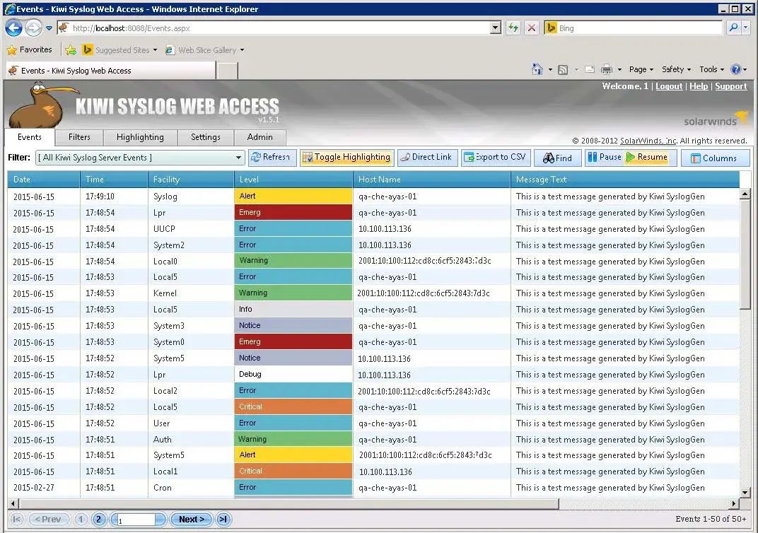The height and width of the screenshot is (533, 758).
Task: Click the Read Mail icon
Action: pos(590,69)
